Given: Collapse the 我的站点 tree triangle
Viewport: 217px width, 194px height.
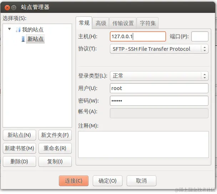Looking at the screenshot, I should 9,29.
